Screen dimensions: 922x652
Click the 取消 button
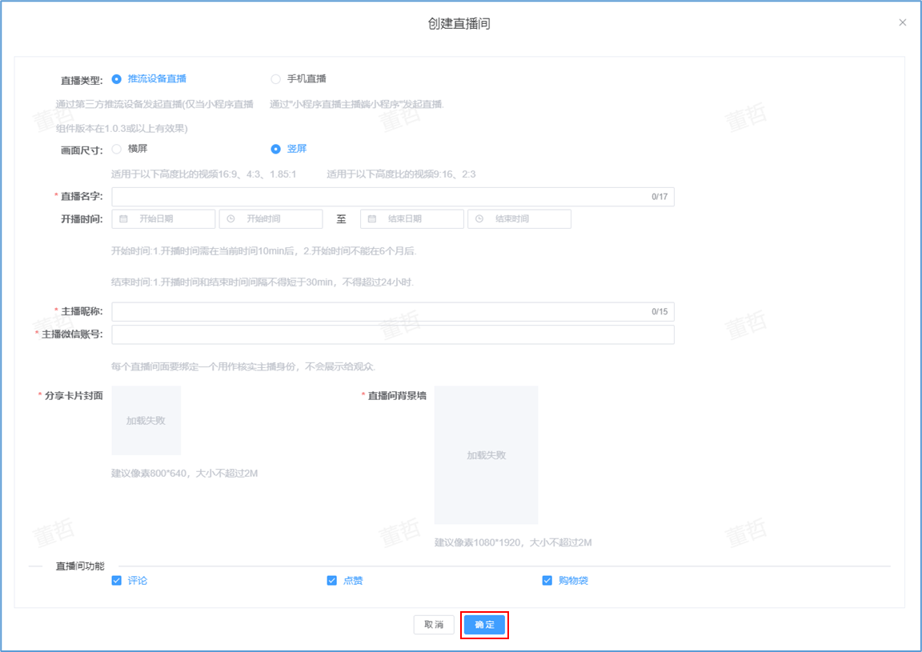pyautogui.click(x=434, y=624)
